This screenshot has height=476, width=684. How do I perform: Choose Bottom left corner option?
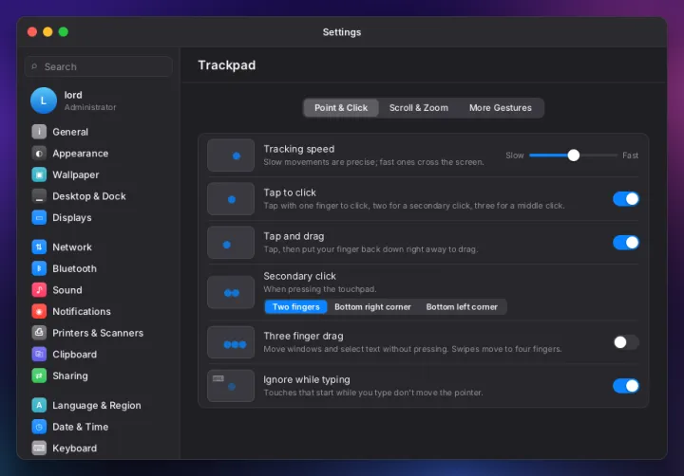coord(462,306)
